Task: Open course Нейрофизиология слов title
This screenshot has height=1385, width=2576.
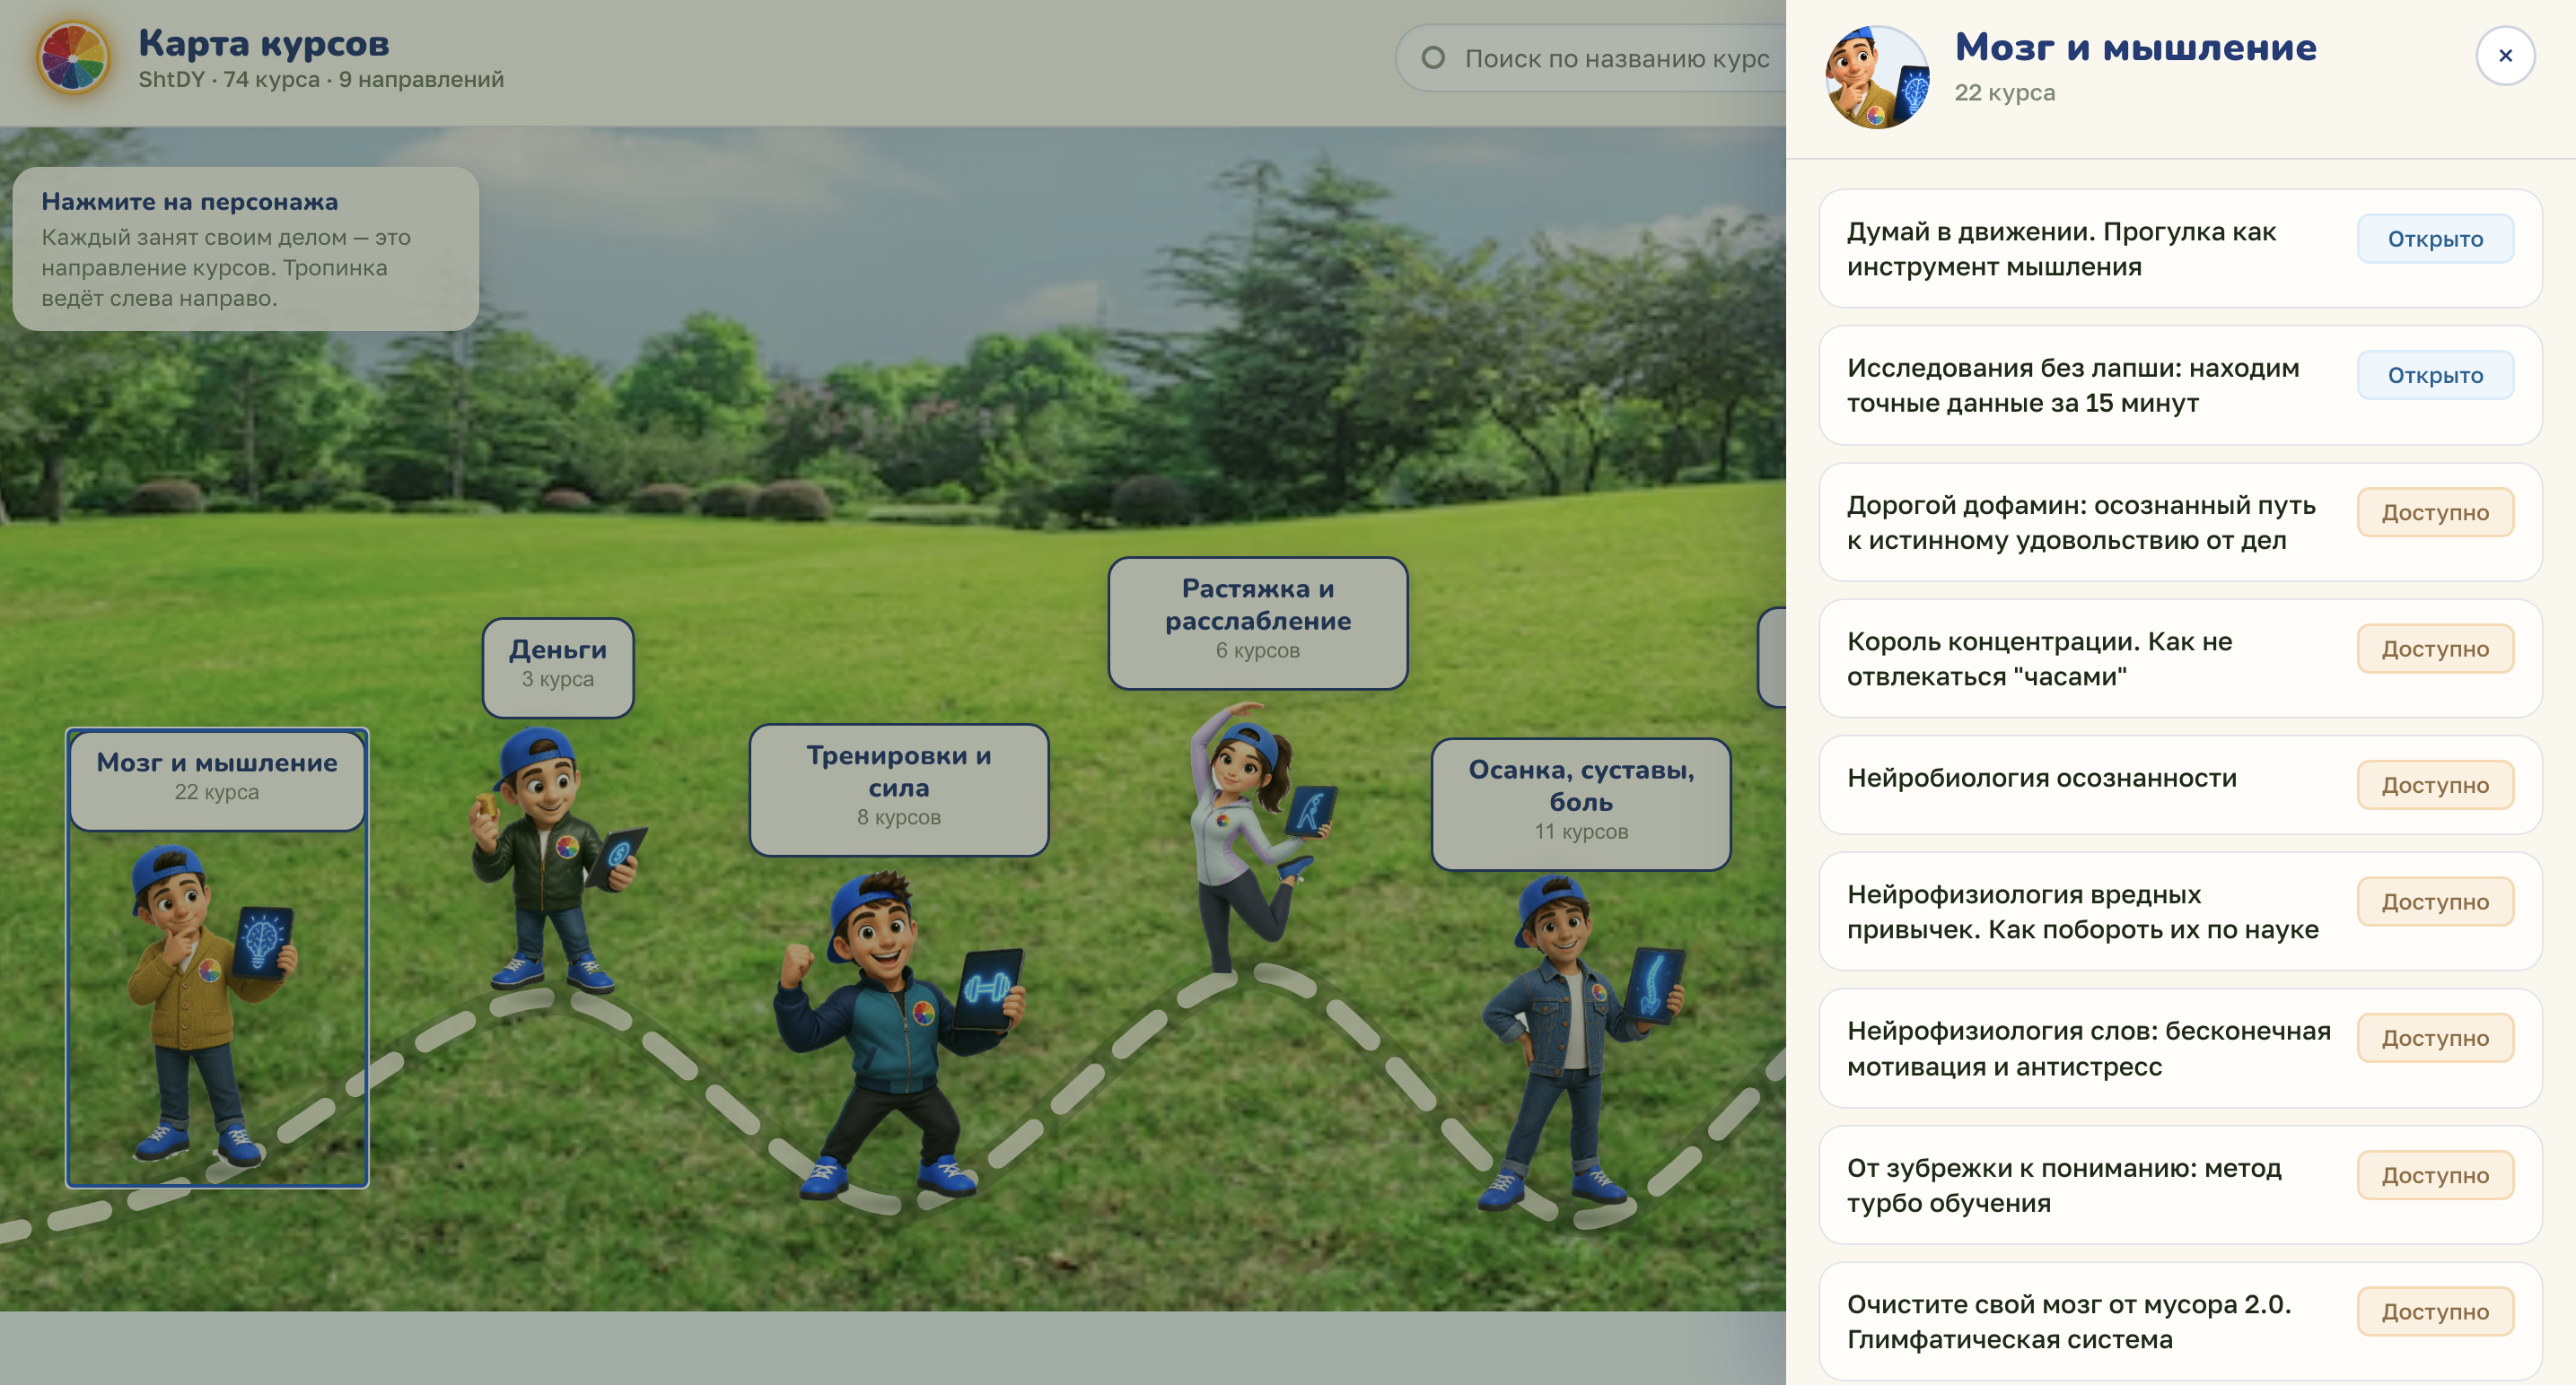Action: [2088, 1049]
